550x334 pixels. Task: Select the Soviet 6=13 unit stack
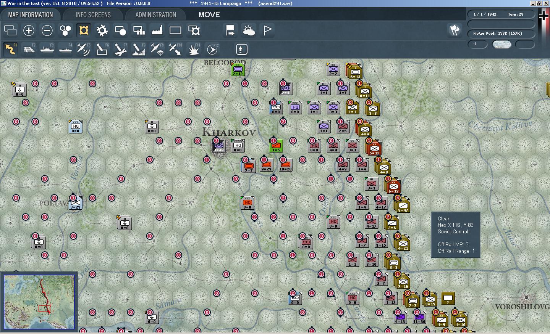[x=355, y=72]
